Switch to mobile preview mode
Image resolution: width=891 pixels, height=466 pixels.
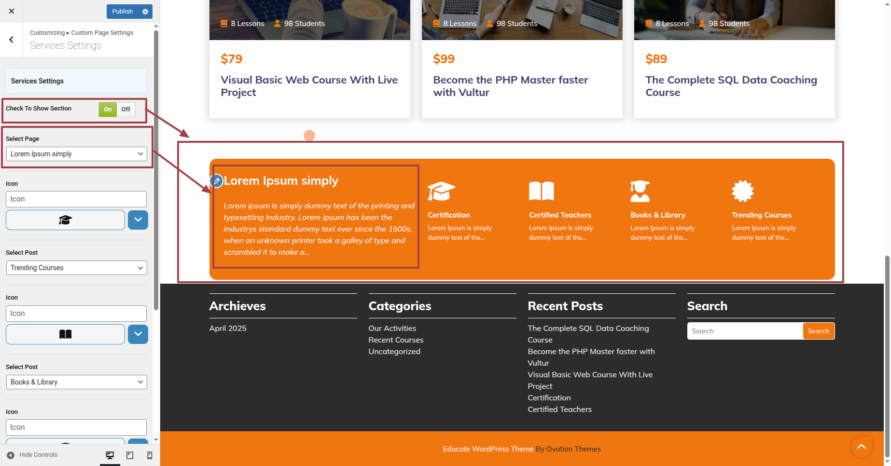click(x=150, y=455)
